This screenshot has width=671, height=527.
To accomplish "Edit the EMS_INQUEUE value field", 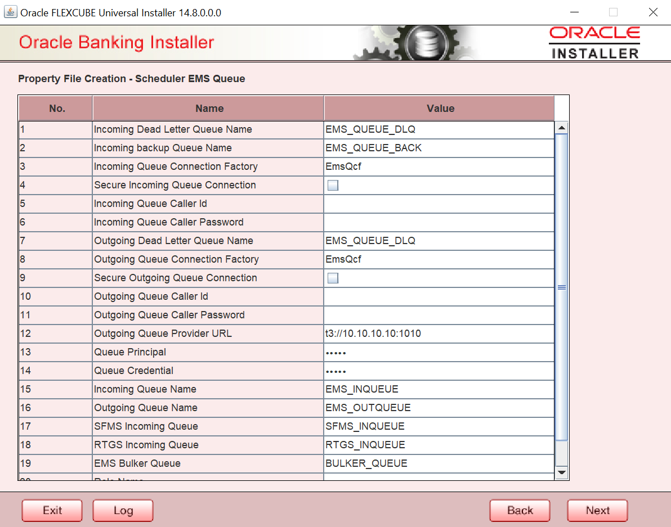I will tap(439, 389).
